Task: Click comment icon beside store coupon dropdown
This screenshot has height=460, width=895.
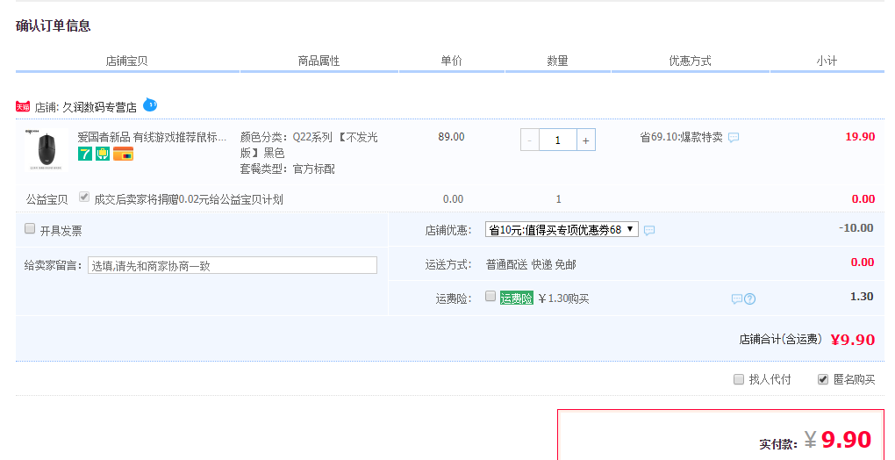Action: pos(649,231)
